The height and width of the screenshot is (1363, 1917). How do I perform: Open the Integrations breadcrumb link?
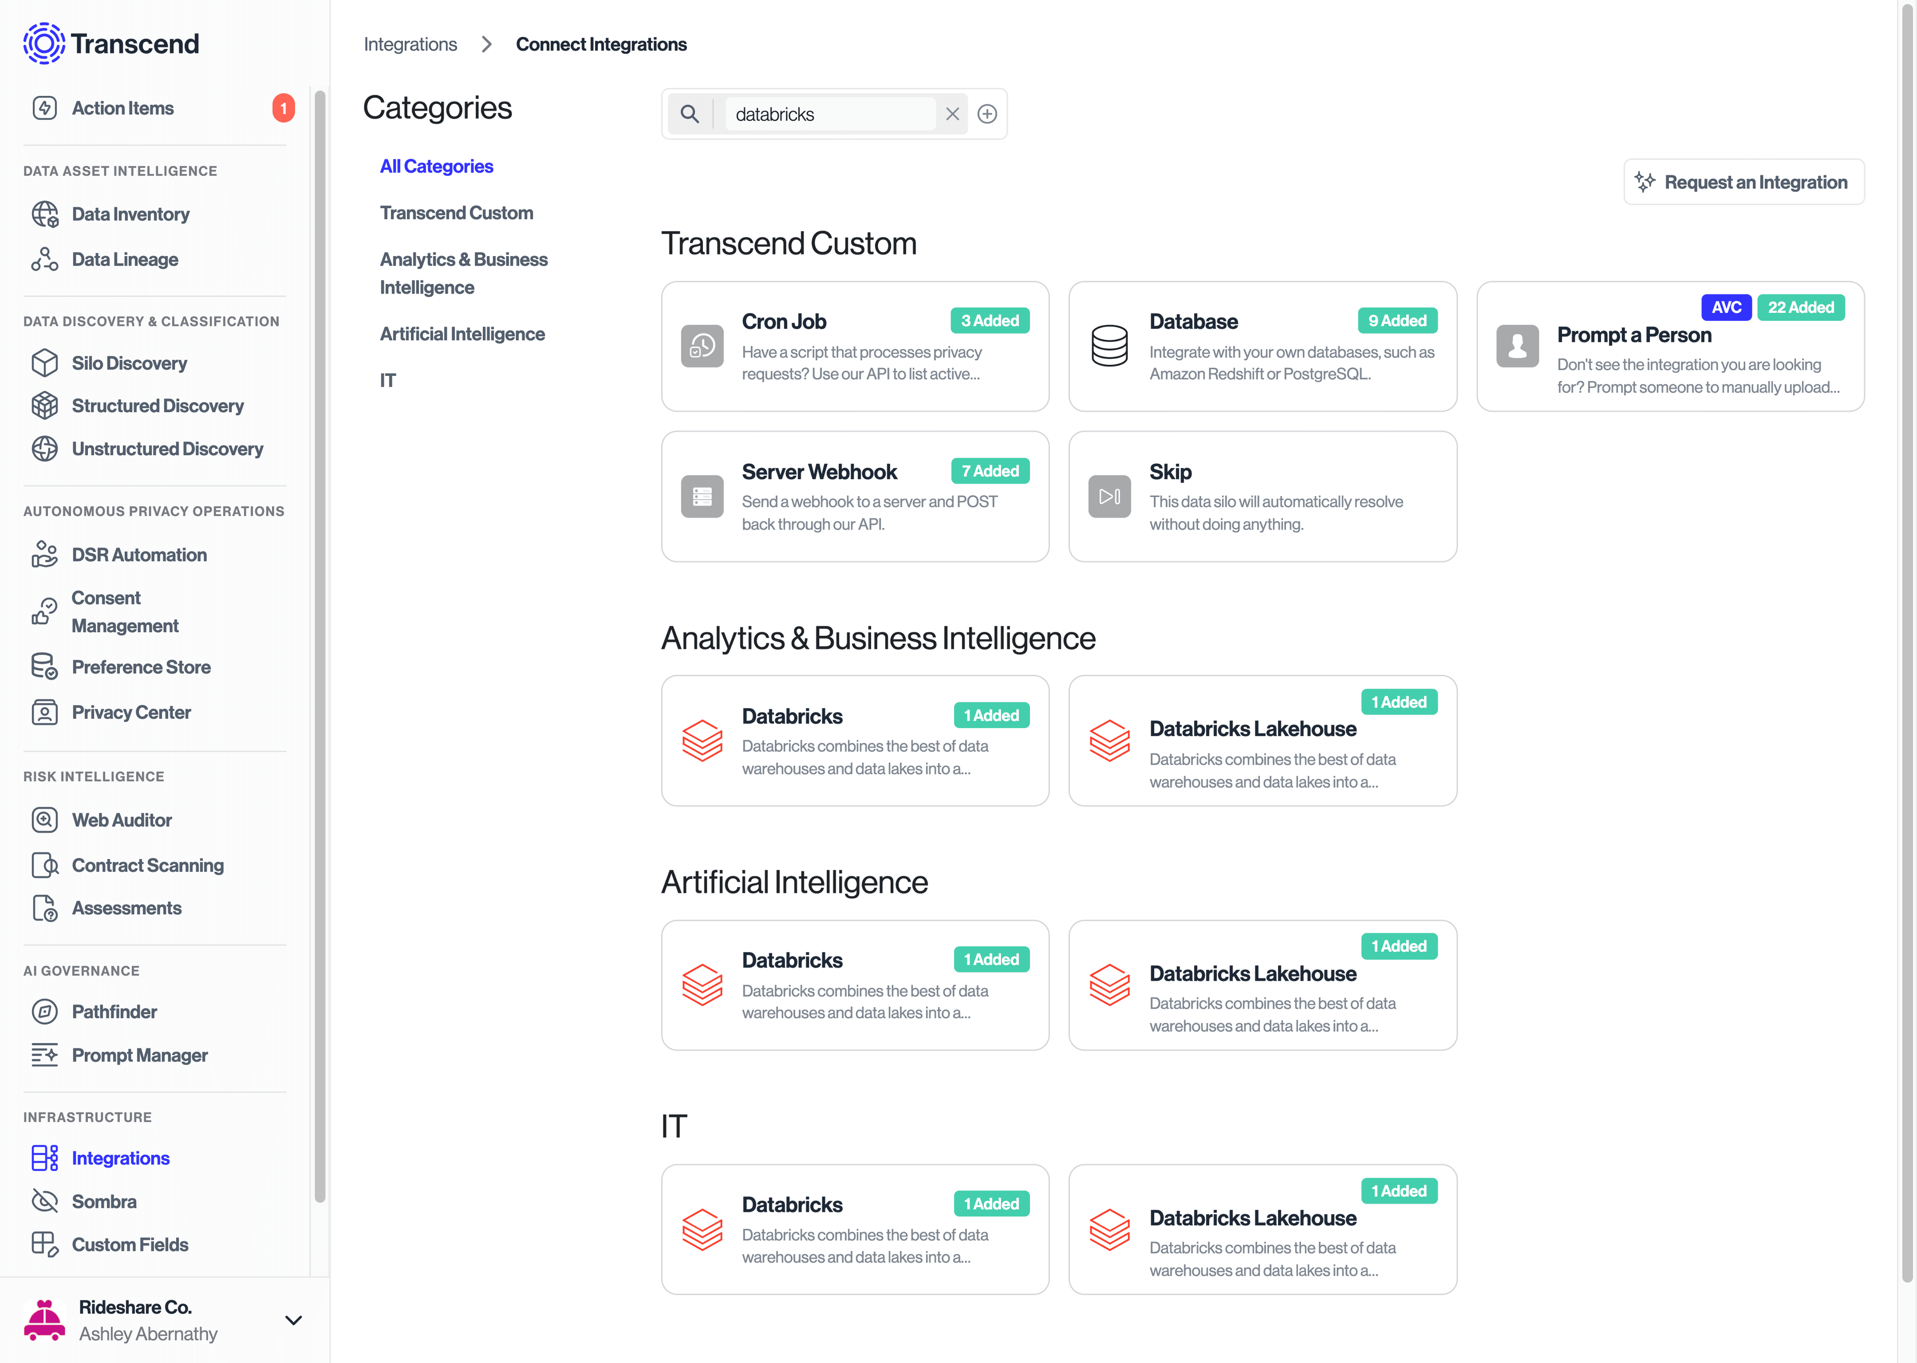pyautogui.click(x=410, y=43)
